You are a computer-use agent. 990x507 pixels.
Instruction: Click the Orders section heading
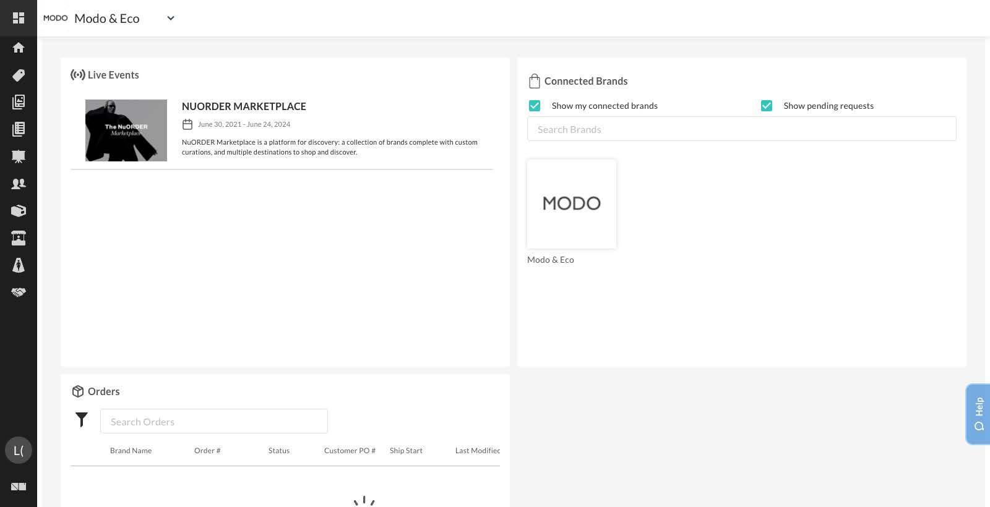(104, 391)
